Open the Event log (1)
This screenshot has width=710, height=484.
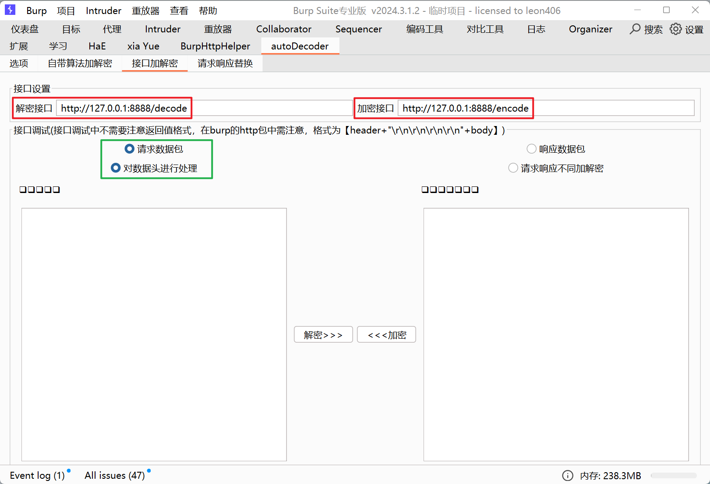(38, 476)
